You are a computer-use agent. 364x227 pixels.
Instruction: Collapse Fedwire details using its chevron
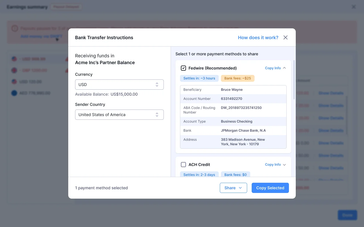[284, 68]
